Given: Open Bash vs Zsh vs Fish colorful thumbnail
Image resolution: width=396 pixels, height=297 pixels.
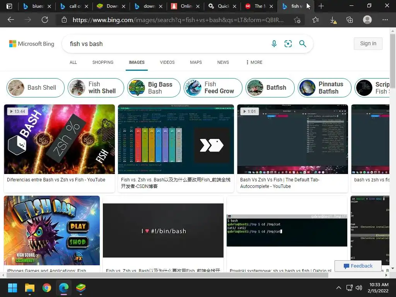Looking at the screenshot, I should (59, 139).
